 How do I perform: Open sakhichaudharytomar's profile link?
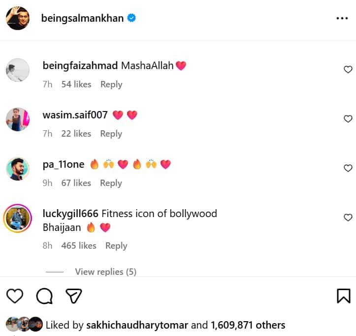click(137, 325)
